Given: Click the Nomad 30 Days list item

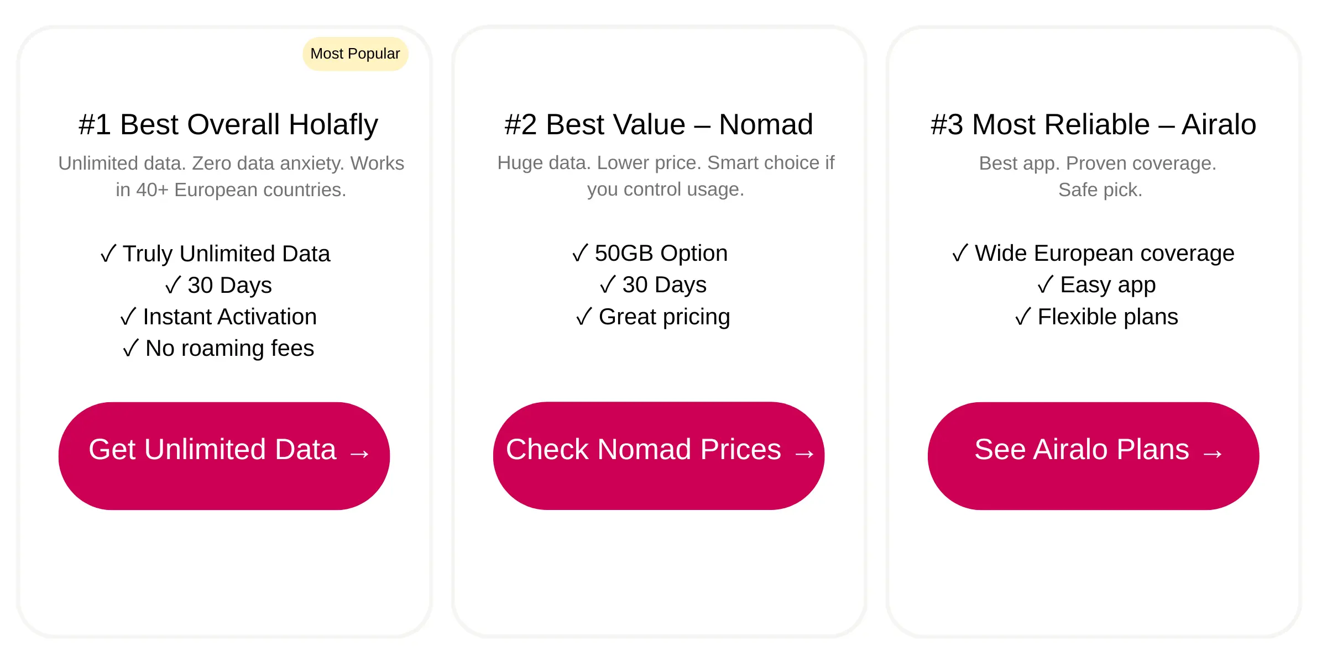Looking at the screenshot, I should pyautogui.click(x=653, y=285).
